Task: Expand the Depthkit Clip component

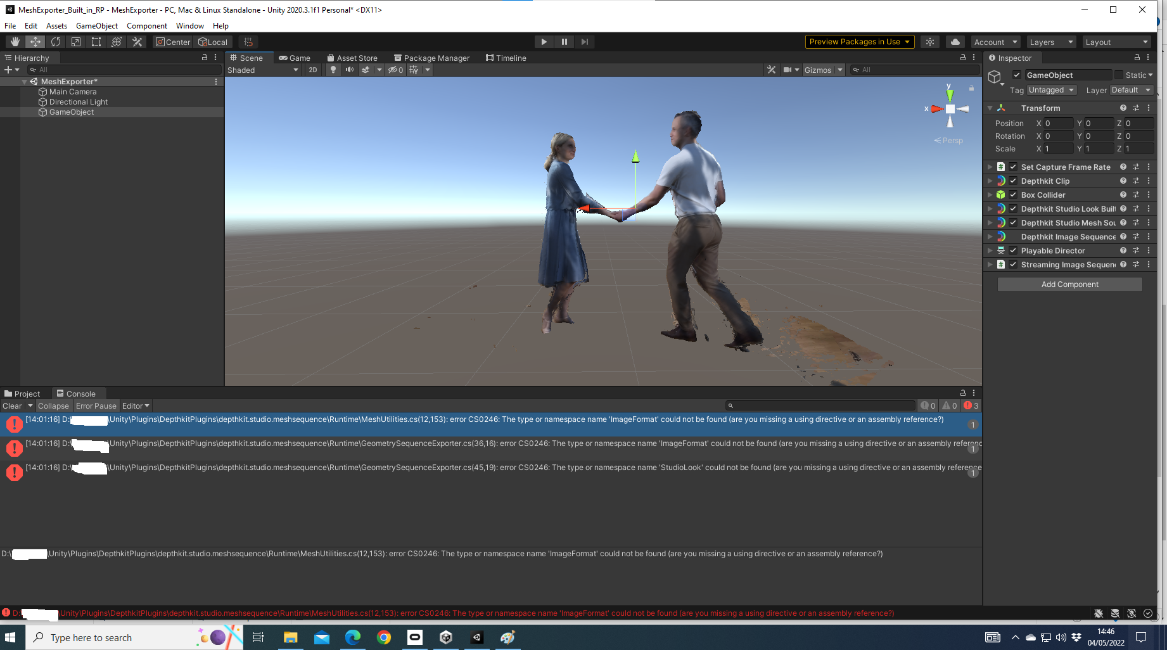Action: coord(990,181)
